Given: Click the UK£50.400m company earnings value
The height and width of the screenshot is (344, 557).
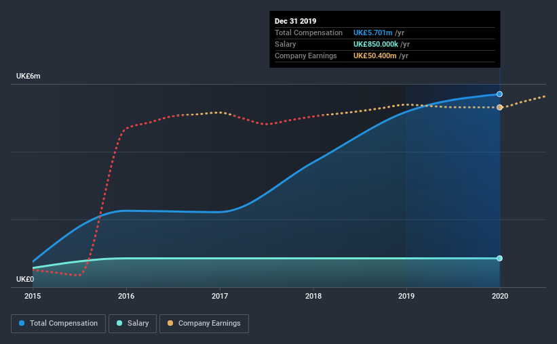Looking at the screenshot, I should [374, 56].
